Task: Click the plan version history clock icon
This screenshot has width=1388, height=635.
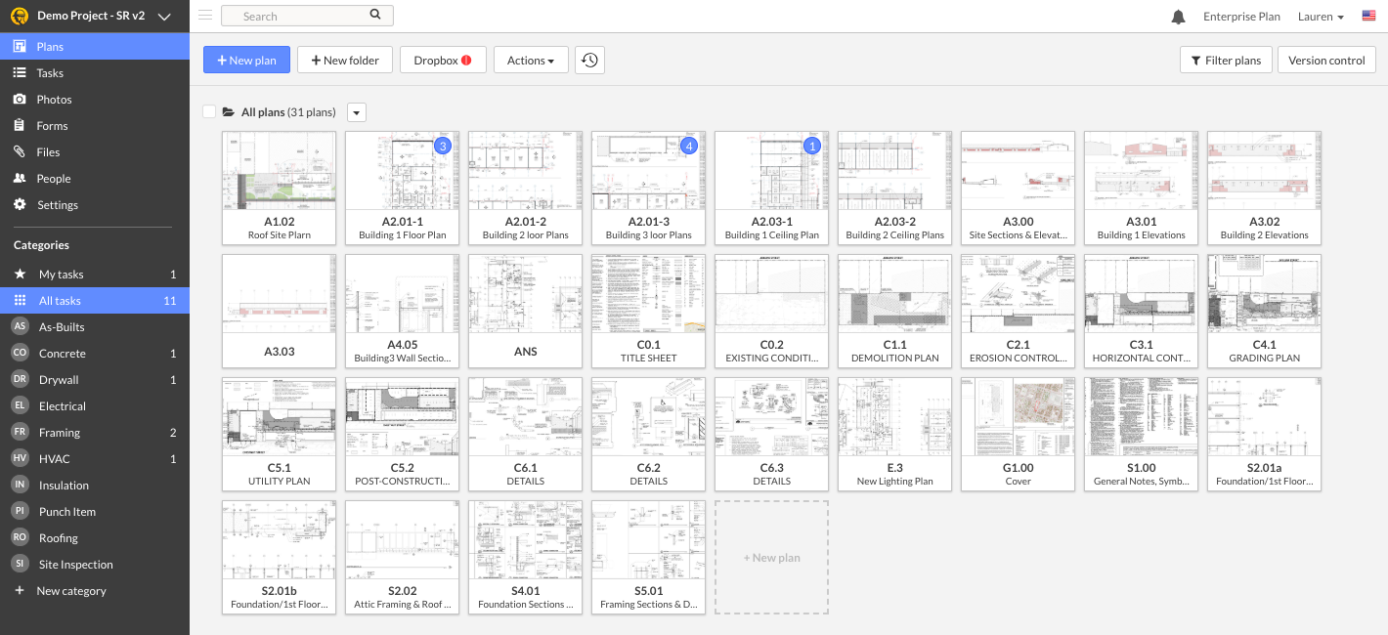Action: point(588,60)
